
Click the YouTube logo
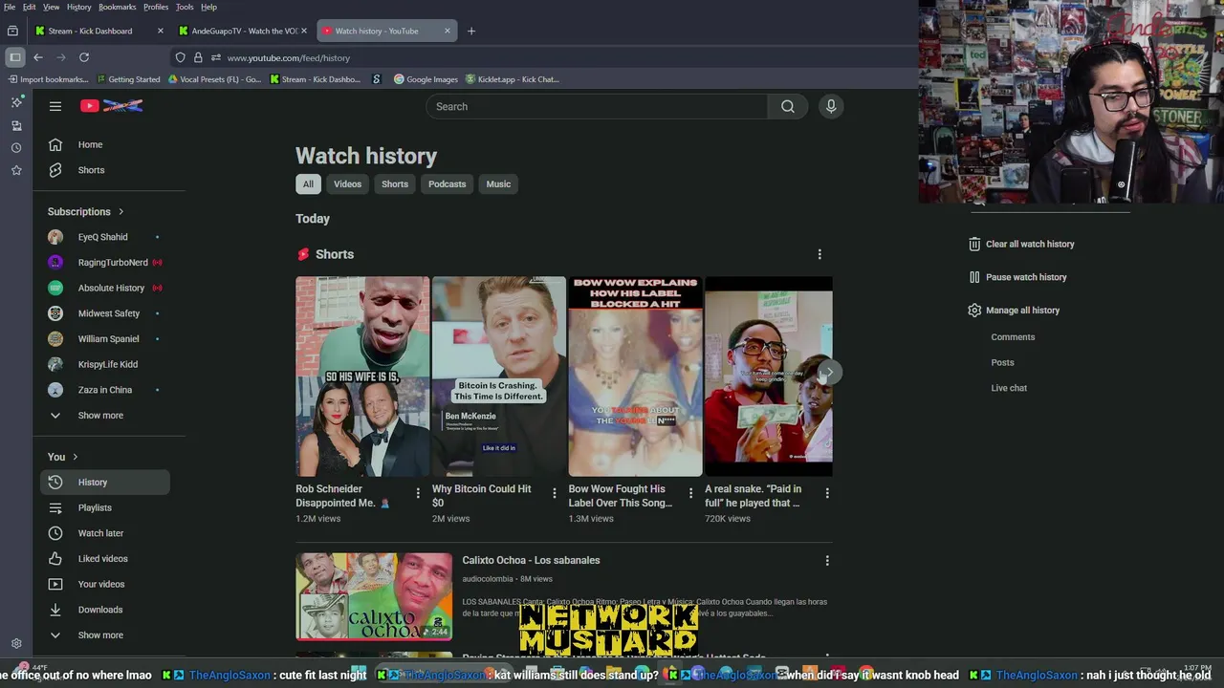tap(112, 106)
